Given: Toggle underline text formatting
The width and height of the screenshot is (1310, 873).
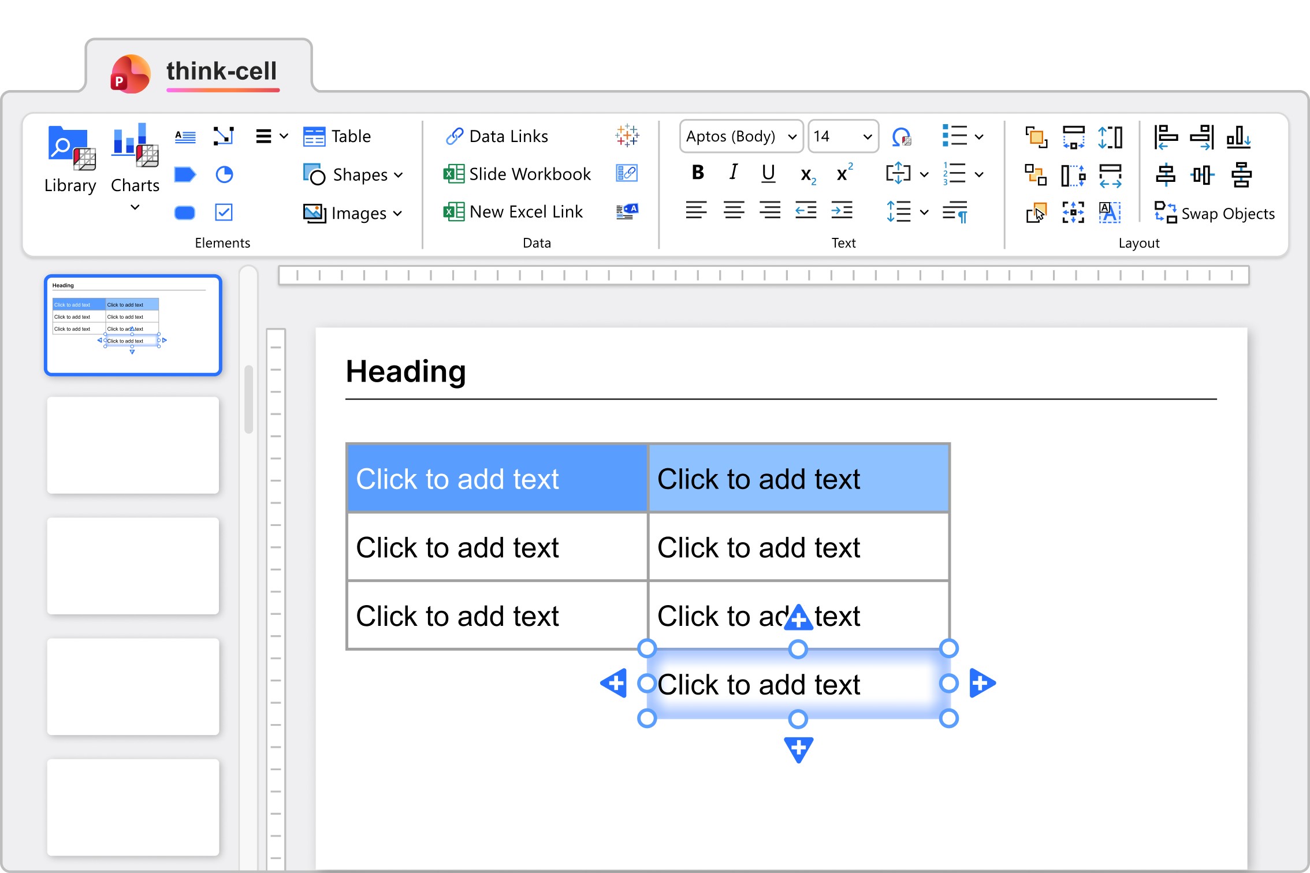Looking at the screenshot, I should point(768,173).
